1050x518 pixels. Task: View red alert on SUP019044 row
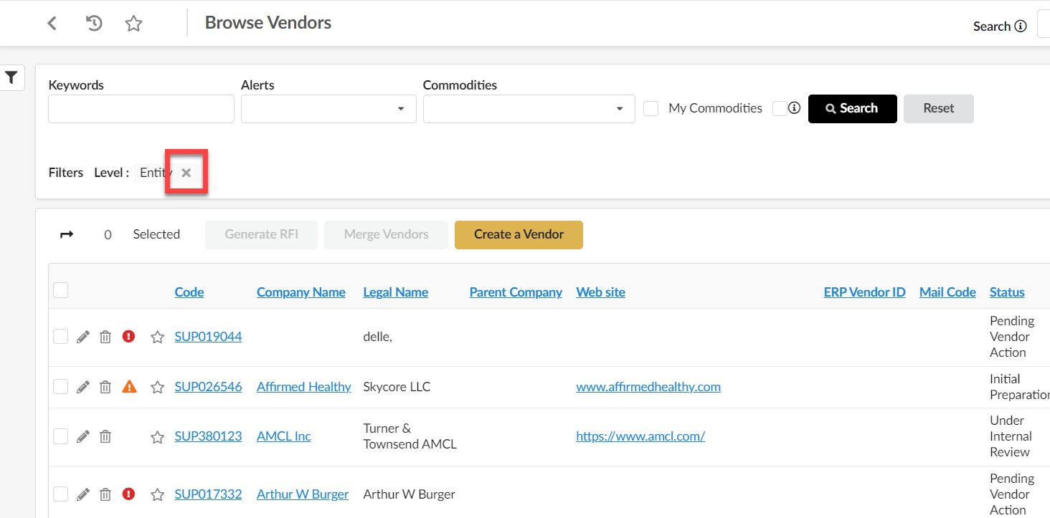[129, 336]
